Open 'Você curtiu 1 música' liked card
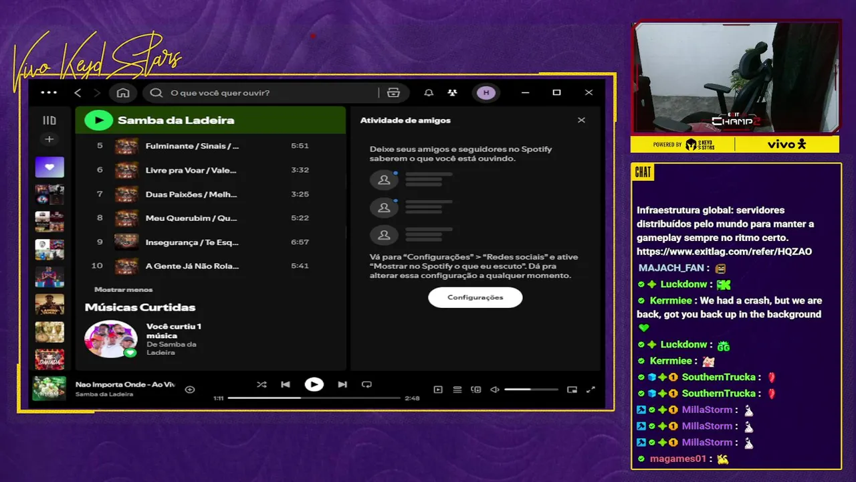This screenshot has width=856, height=482. tap(174, 331)
